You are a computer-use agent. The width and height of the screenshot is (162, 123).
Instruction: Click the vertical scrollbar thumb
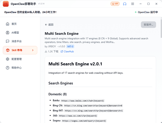161,28
